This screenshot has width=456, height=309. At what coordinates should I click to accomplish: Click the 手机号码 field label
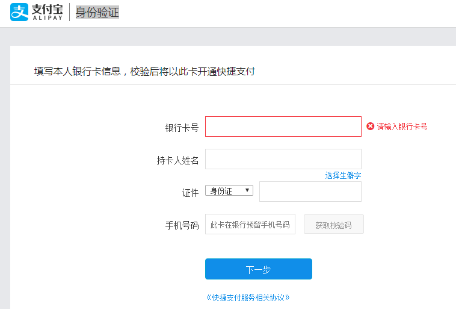182,225
